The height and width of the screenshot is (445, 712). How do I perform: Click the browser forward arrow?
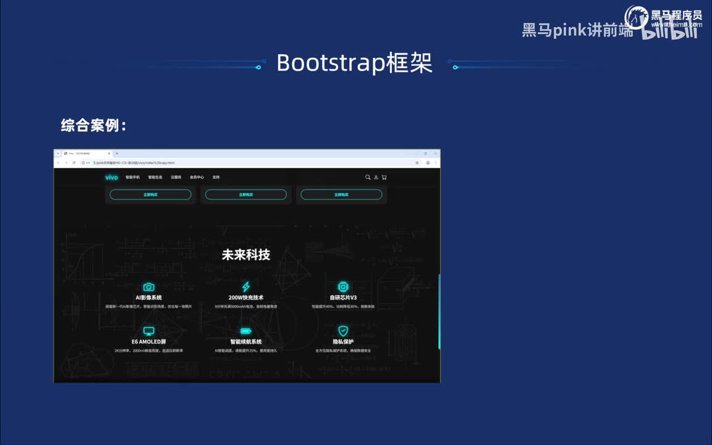66,163
